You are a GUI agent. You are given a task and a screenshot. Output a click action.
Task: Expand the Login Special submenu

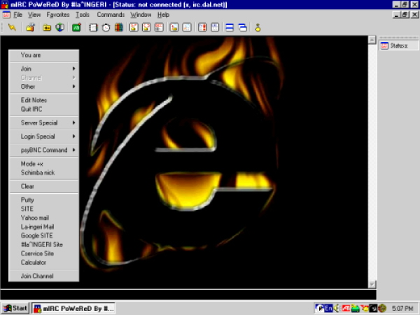tap(44, 136)
